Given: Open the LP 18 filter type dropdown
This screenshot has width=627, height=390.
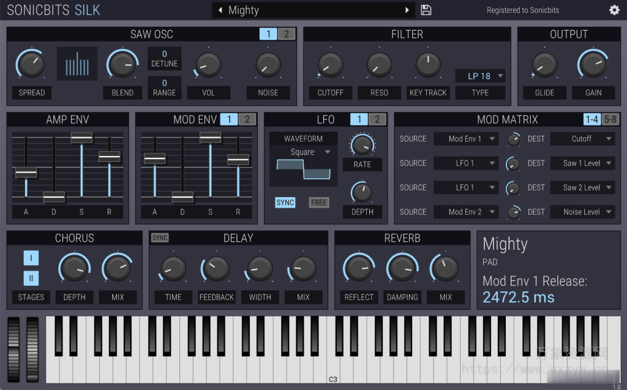Looking at the screenshot, I should coord(481,76).
